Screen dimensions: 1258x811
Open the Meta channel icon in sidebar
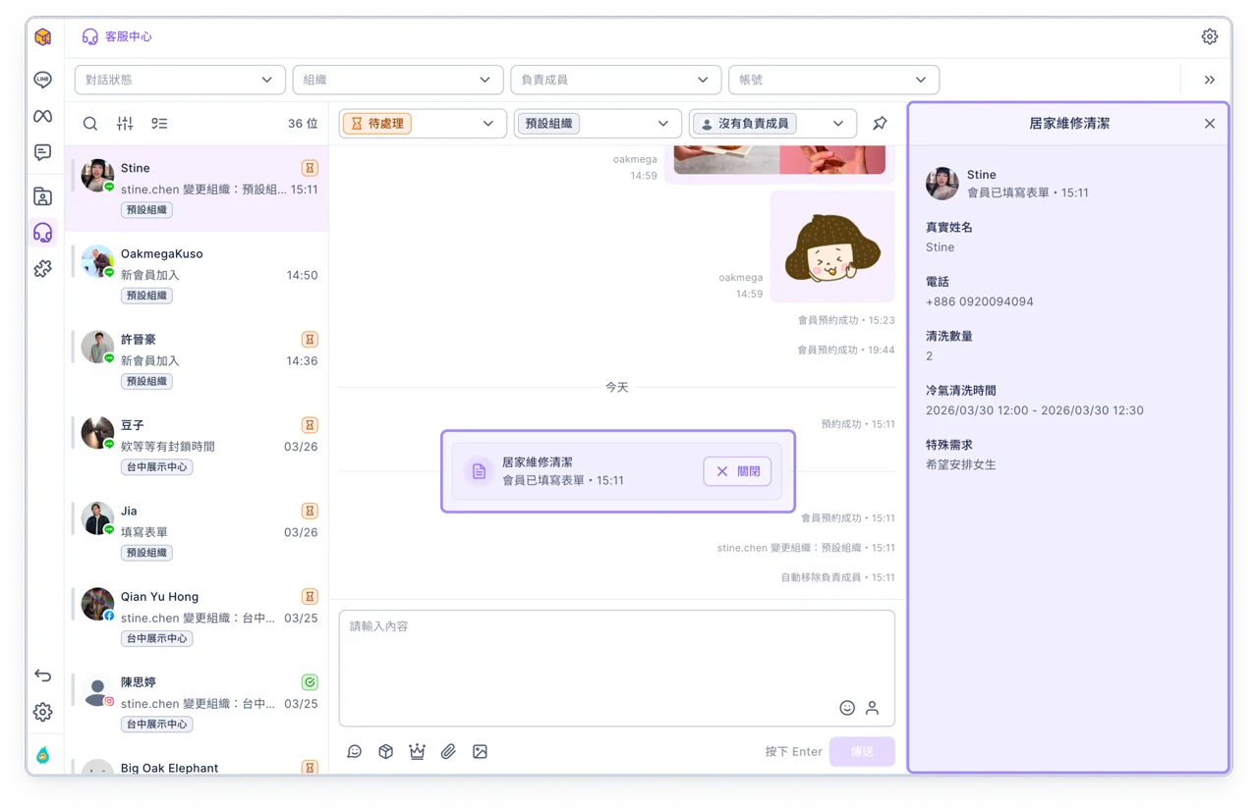tap(42, 116)
